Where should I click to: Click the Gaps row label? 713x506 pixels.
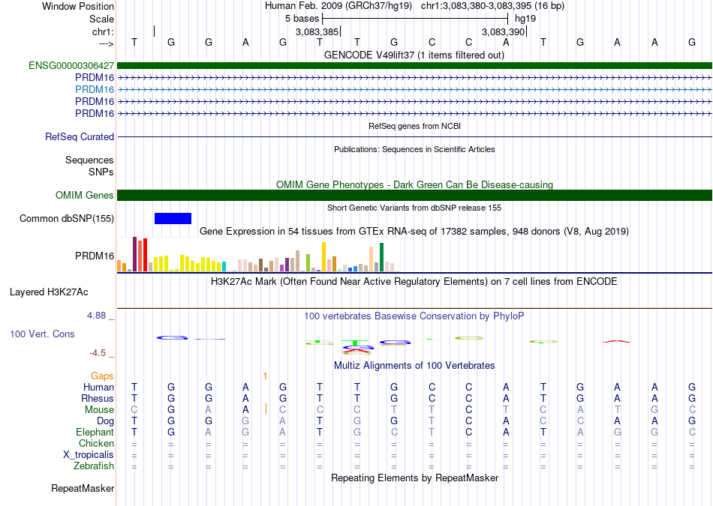click(x=102, y=376)
